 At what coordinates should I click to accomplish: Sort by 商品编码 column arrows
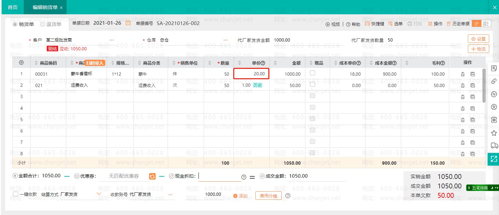pyautogui.click(x=36, y=63)
